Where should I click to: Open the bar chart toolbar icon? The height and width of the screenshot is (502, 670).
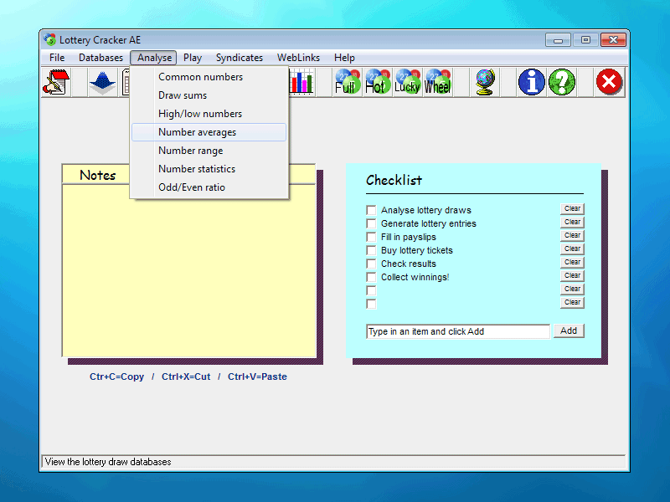(301, 82)
